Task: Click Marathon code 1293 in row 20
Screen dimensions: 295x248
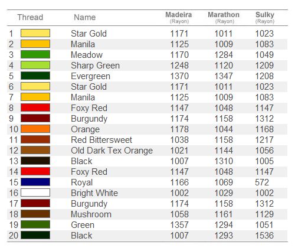Action: coord(224,236)
